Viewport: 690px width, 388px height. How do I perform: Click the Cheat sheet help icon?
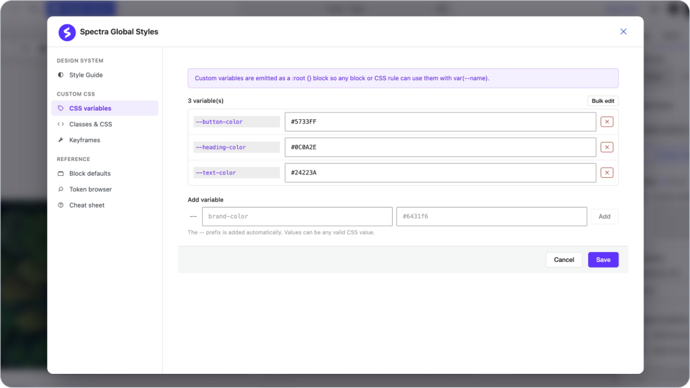click(x=61, y=205)
